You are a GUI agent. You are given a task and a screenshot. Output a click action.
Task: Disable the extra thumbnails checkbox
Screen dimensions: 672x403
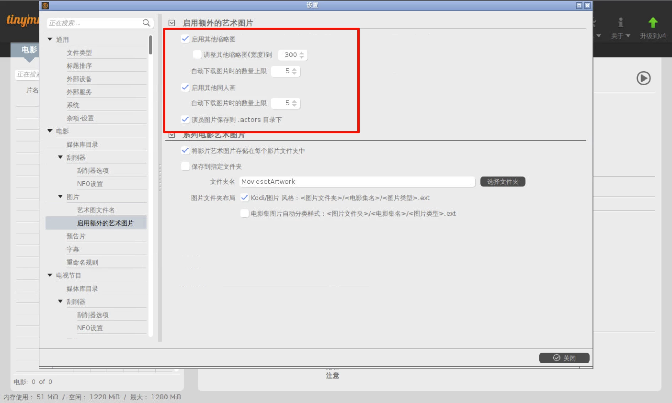185,39
